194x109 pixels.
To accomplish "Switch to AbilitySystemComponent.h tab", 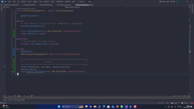I will point(11,5).
